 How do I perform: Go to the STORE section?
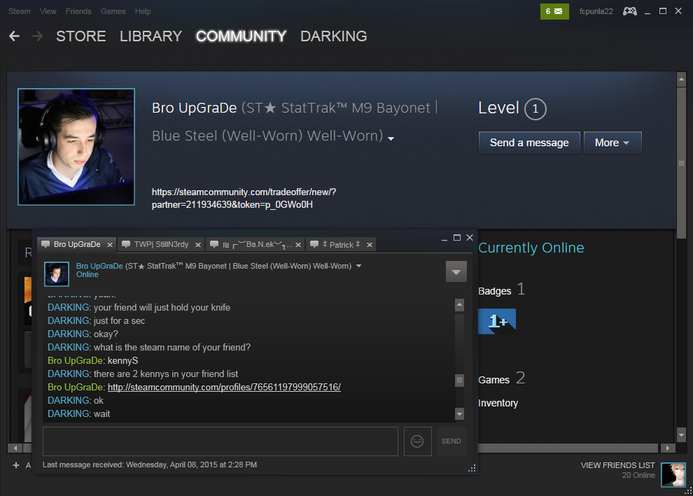(x=81, y=36)
